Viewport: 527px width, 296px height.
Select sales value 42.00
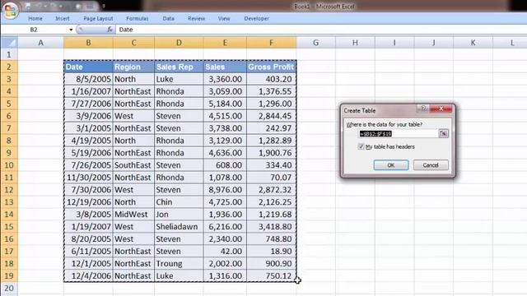point(225,251)
